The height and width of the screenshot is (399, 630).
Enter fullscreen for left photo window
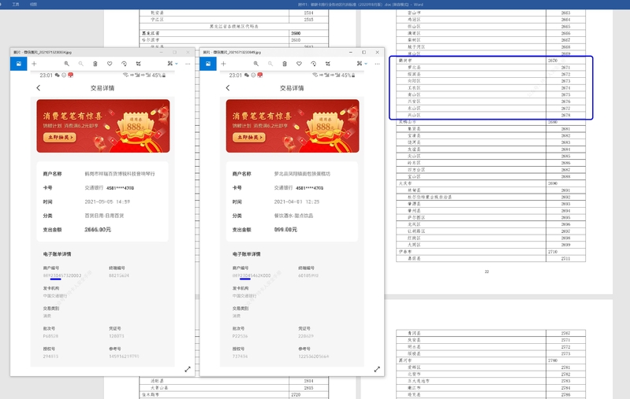pos(188,369)
